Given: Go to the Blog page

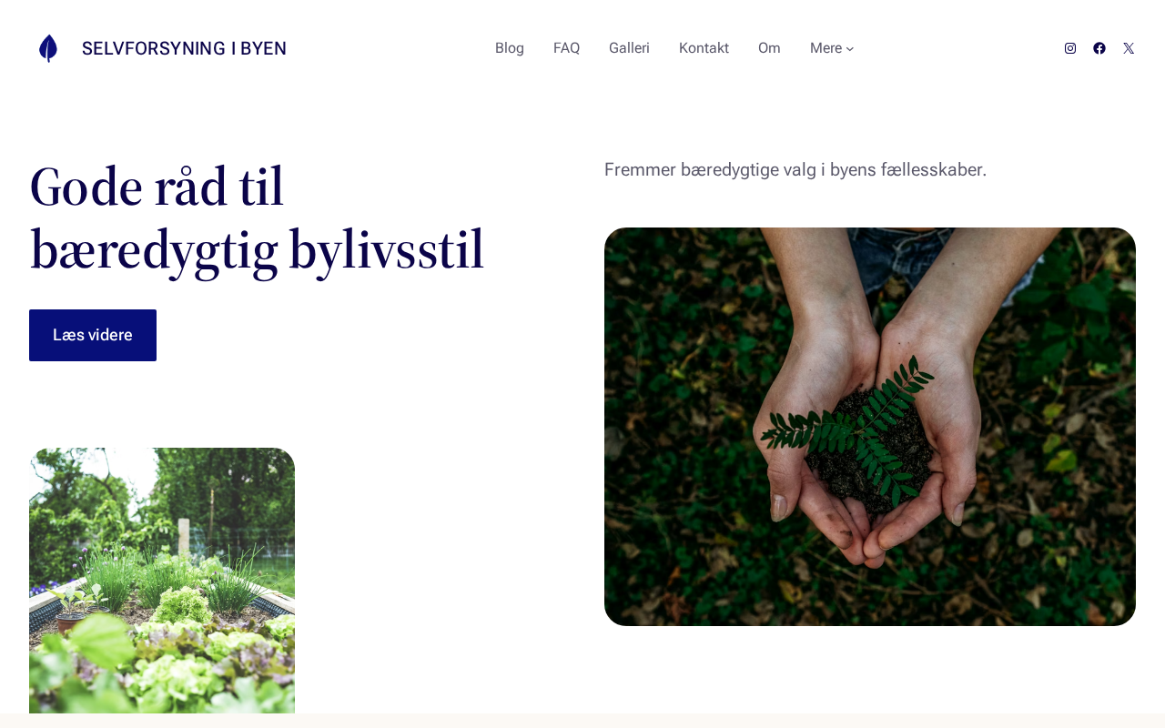Looking at the screenshot, I should pos(510,48).
